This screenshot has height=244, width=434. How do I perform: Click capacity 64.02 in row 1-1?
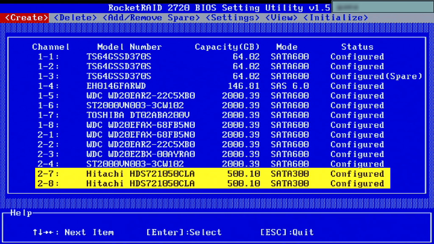[246, 57]
